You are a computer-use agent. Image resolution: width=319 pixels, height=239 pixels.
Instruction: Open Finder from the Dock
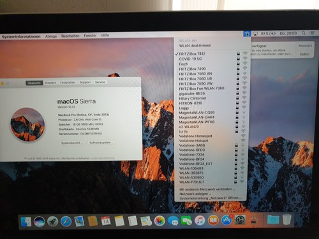tap(26, 222)
